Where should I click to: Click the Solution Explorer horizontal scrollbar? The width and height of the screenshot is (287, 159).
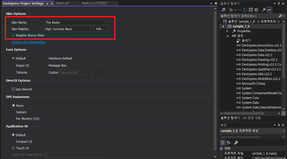coord(244,114)
